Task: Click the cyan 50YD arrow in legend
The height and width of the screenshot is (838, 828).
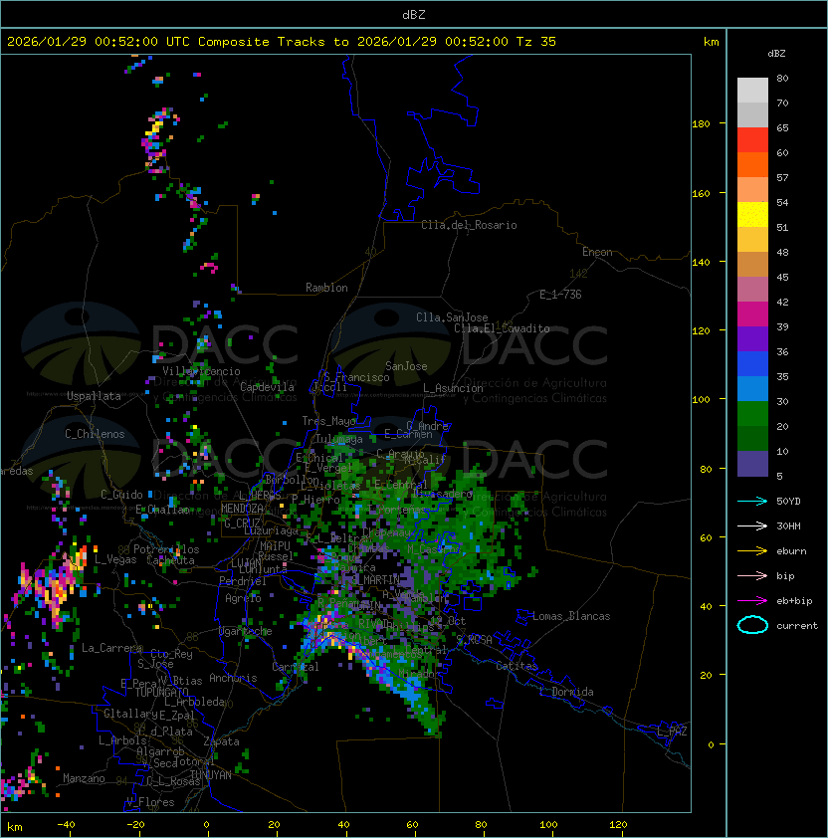Action: click(x=752, y=501)
